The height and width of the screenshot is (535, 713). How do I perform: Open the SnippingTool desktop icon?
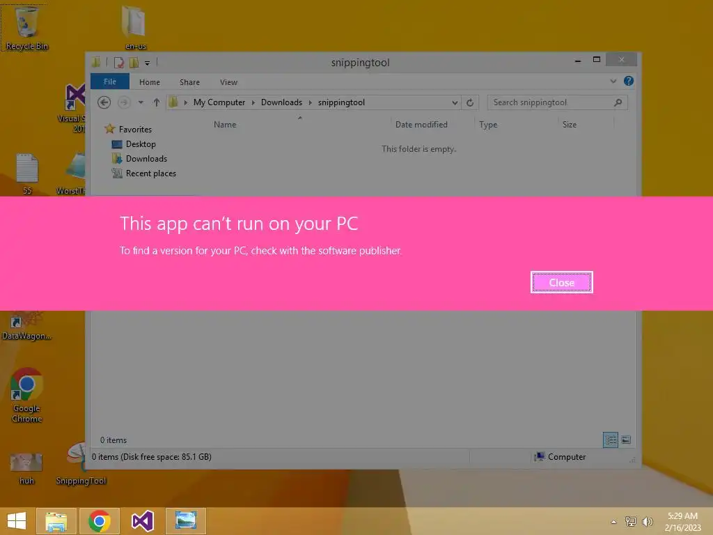click(81, 464)
